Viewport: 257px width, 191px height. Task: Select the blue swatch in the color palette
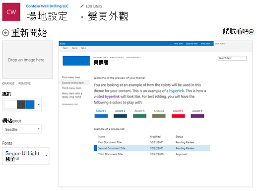click(x=30, y=104)
